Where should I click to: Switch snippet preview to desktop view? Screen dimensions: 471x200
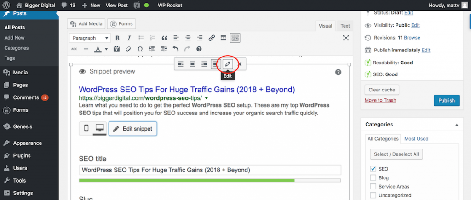pos(99,129)
